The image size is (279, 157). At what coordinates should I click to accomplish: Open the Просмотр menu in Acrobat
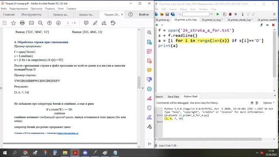click(x=36, y=9)
